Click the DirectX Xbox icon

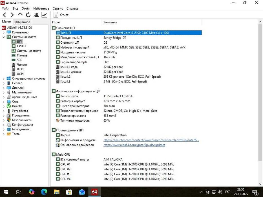coord(9,106)
